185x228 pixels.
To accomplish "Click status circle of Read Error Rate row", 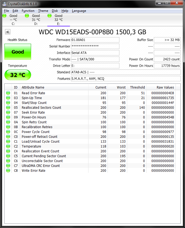I will click(8, 93).
